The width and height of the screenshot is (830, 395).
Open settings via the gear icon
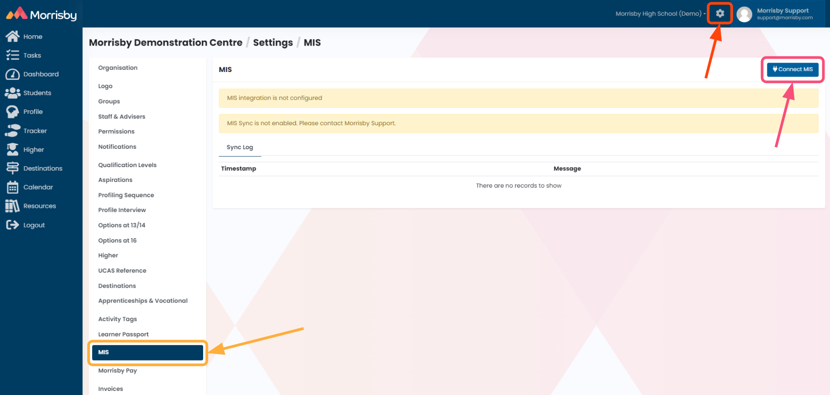(720, 13)
